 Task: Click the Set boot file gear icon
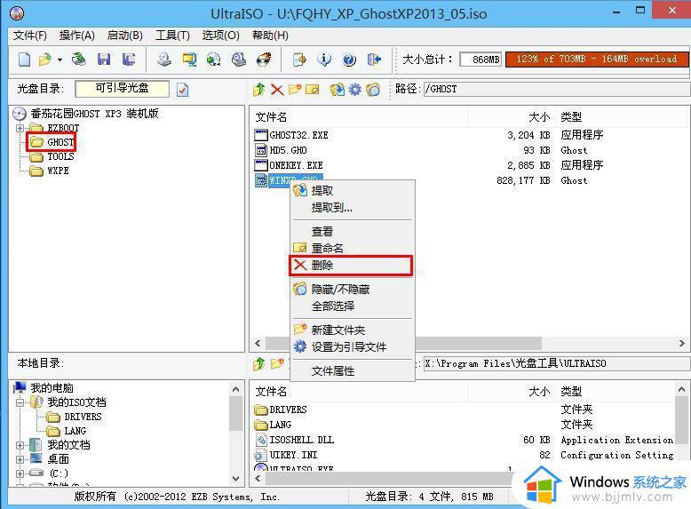[x=354, y=90]
